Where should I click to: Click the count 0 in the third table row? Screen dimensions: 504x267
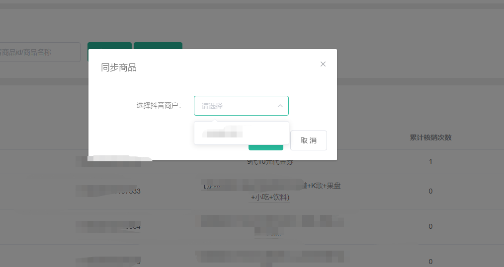(x=430, y=226)
